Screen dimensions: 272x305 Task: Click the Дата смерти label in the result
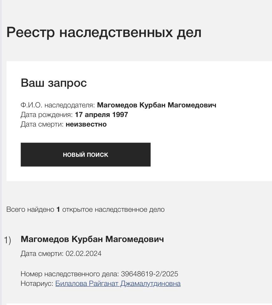[x=42, y=254]
